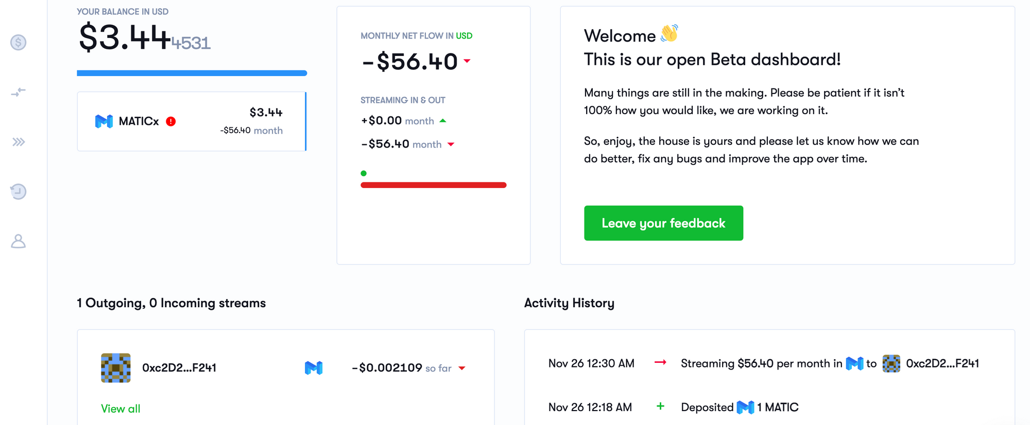Viewport: 1030px width, 425px height.
Task: Click the green status dot above the streaming bar
Action: 364,173
